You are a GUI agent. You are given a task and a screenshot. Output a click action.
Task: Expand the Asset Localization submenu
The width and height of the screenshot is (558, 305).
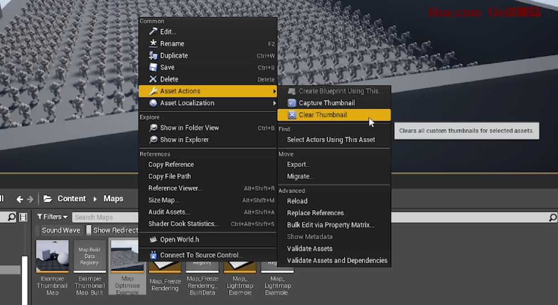pyautogui.click(x=274, y=103)
